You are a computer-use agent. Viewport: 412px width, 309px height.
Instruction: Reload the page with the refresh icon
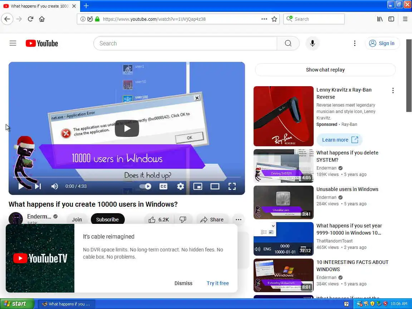point(30,19)
